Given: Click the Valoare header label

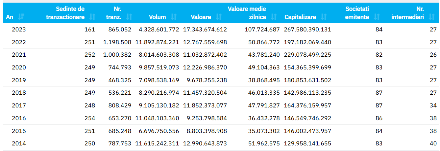Looking at the screenshot, I should point(201,17).
